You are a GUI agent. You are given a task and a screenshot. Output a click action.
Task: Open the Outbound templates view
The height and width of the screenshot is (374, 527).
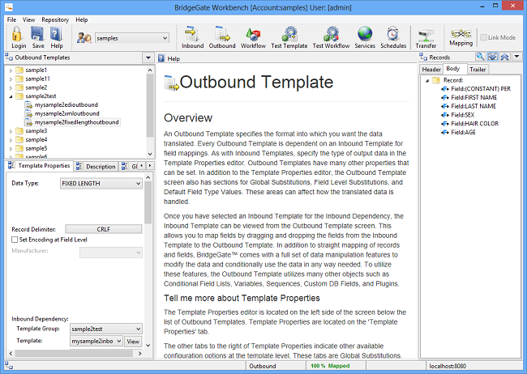[222, 37]
